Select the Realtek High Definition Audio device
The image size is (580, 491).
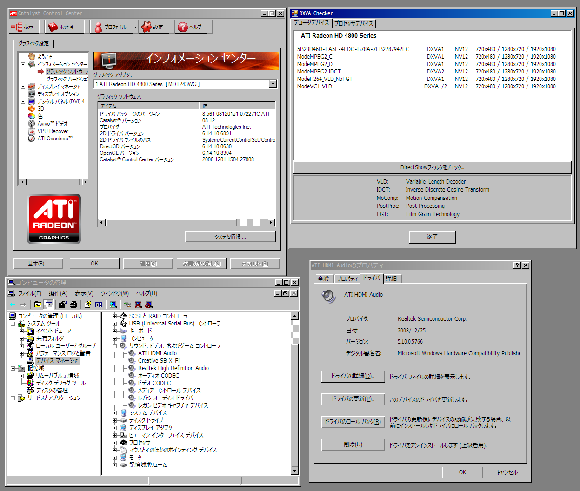tap(173, 368)
